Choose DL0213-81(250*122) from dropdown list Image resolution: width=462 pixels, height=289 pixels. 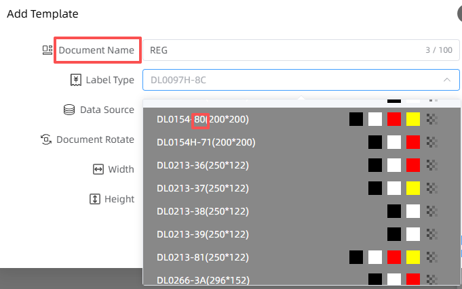click(x=202, y=257)
